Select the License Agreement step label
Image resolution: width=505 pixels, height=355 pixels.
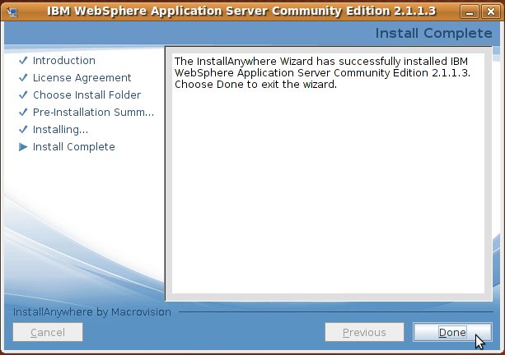click(82, 78)
